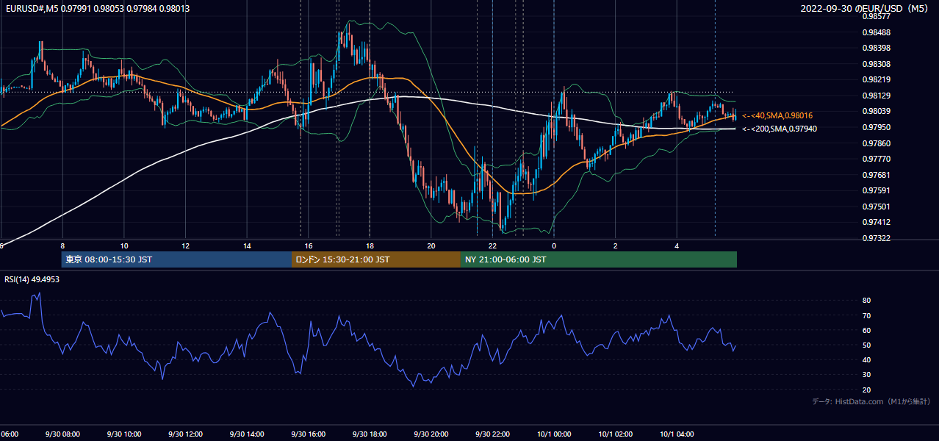939x441 pixels.
Task: Click the 10/1 02:00 date label
Action: point(615,434)
